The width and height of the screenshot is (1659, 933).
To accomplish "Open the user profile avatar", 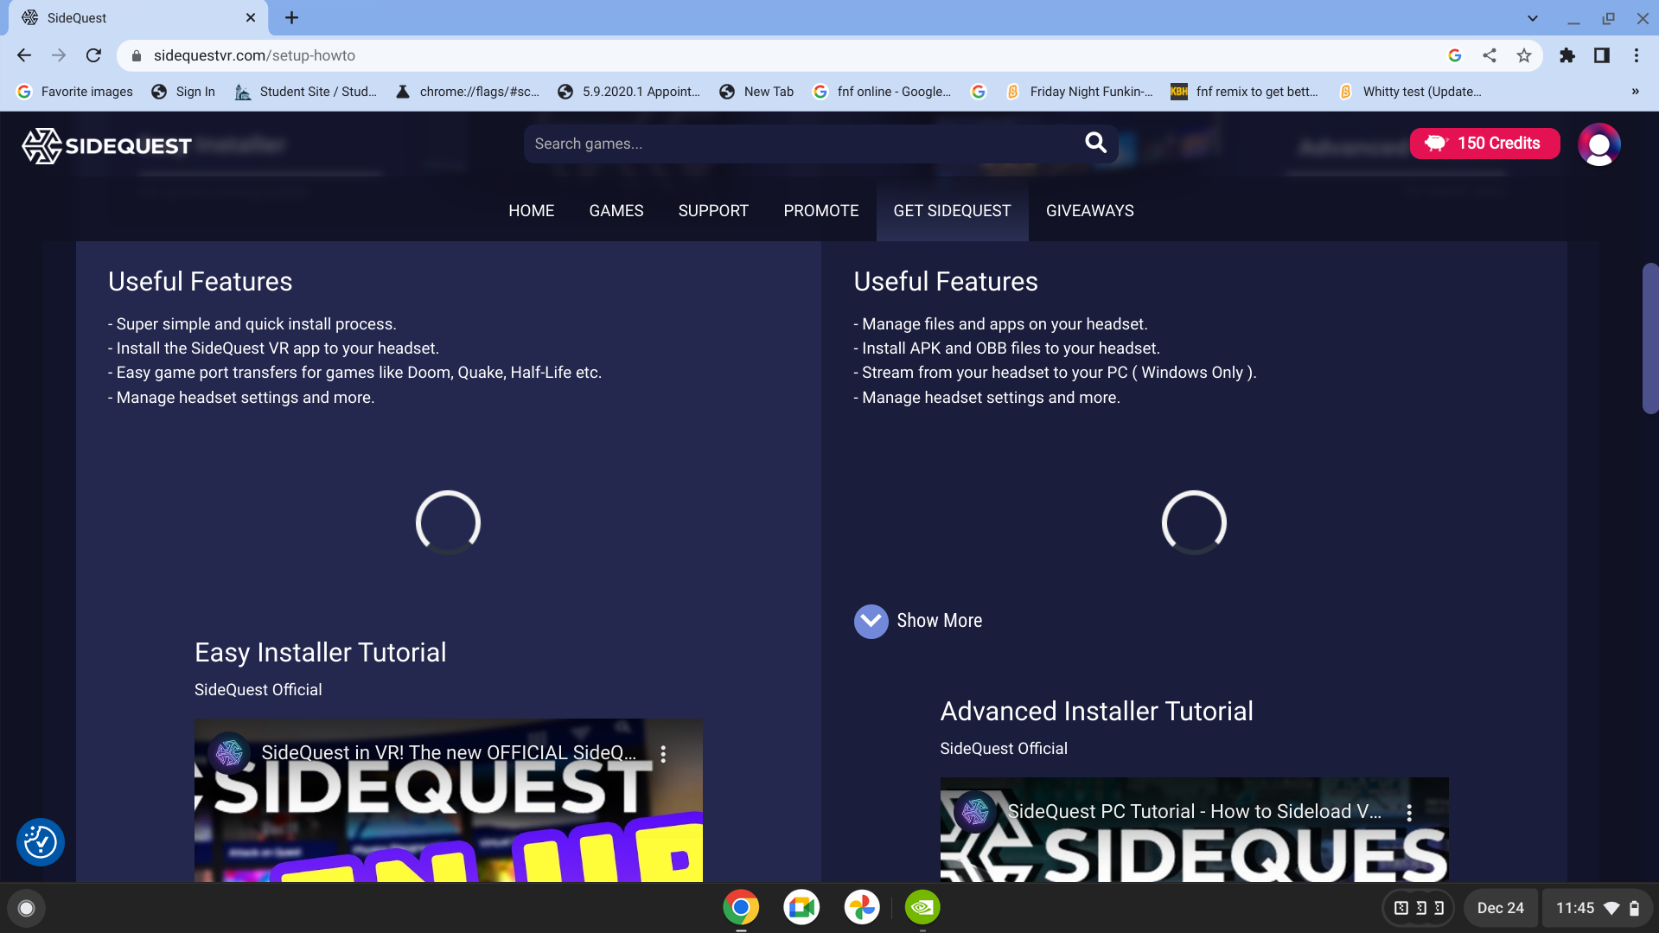I will pyautogui.click(x=1598, y=144).
